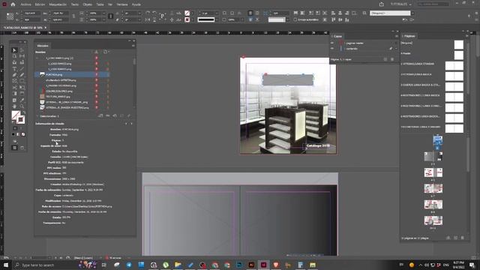This screenshot has height=270, width=480.
Task: Select the Gradient Swatch tool
Action: click(14, 94)
